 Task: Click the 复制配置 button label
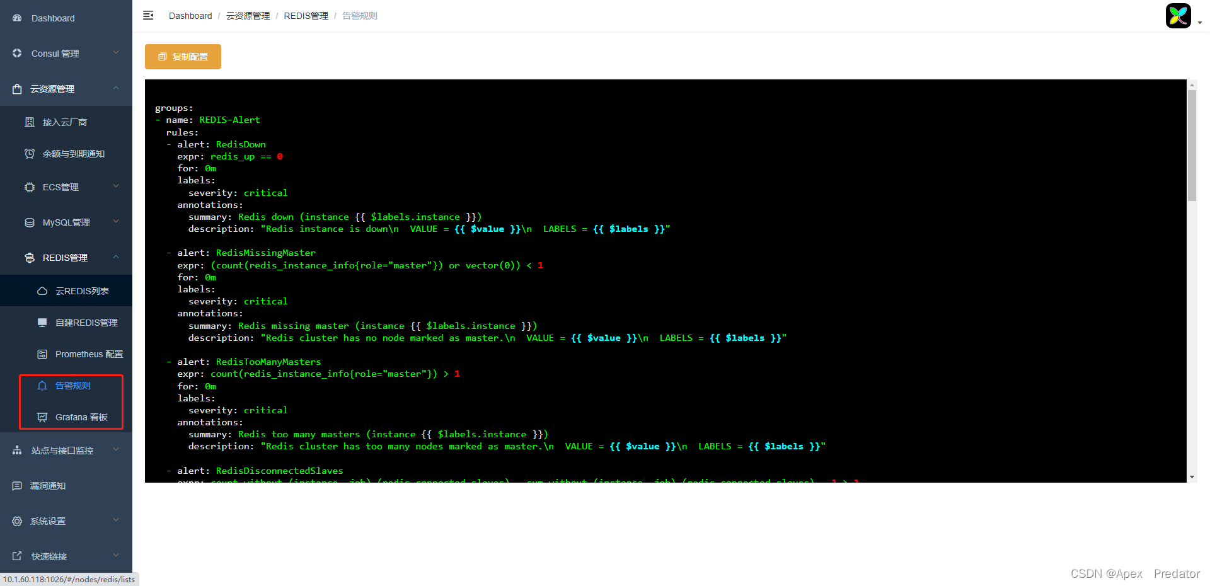tap(190, 57)
